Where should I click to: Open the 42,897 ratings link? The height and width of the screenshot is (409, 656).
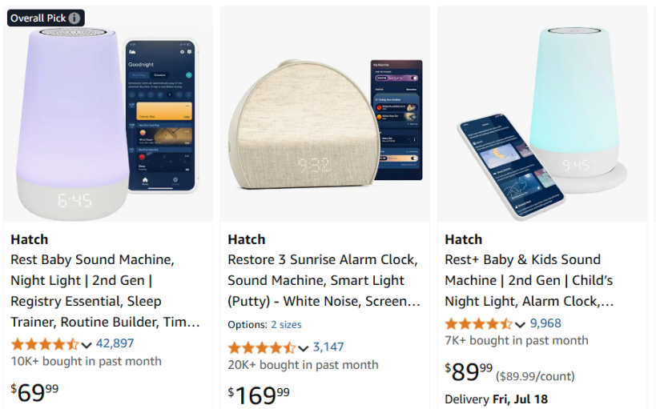[x=115, y=343]
